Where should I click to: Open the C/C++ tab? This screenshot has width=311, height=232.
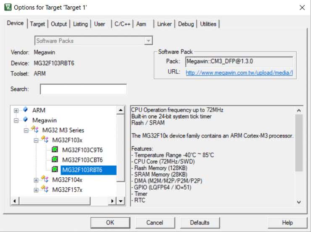(x=122, y=24)
